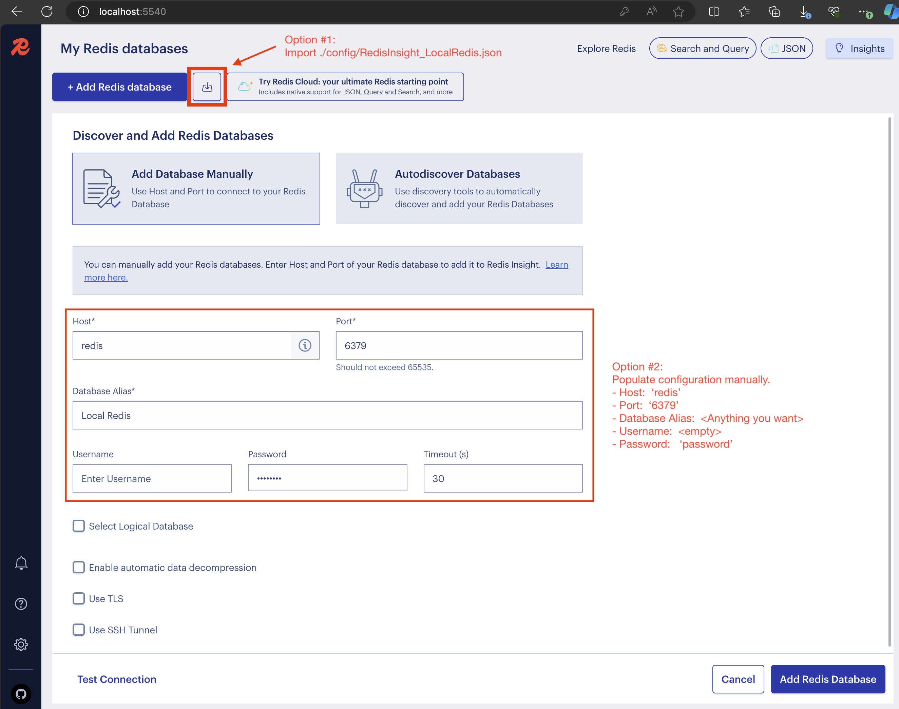The height and width of the screenshot is (709, 899).
Task: Open the help question mark icon
Action: tap(21, 604)
